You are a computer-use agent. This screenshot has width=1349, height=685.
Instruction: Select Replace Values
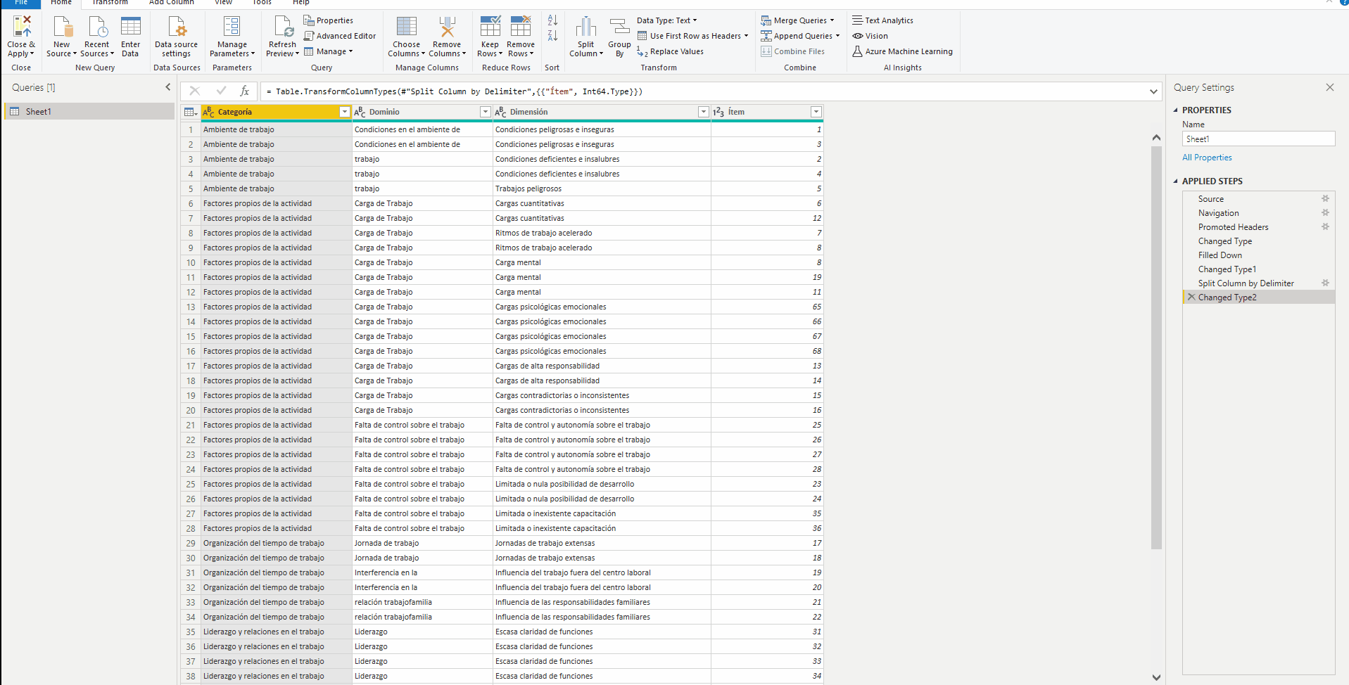pos(670,51)
